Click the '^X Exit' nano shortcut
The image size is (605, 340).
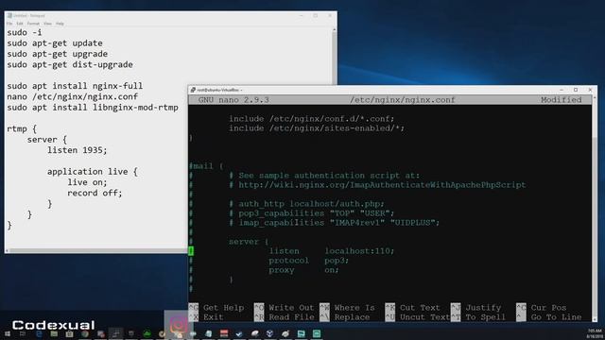[206, 317]
